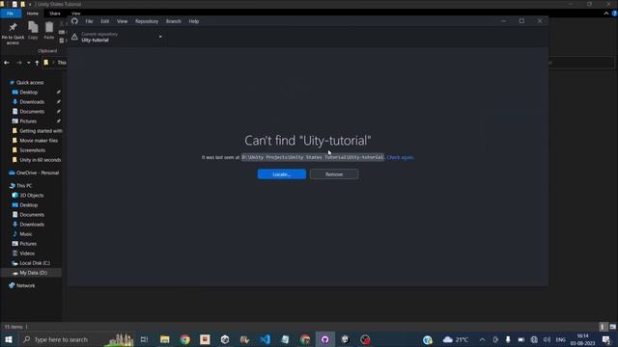Open the View menu in GitHub Desktop
Image resolution: width=618 pixels, height=347 pixels.
[123, 21]
